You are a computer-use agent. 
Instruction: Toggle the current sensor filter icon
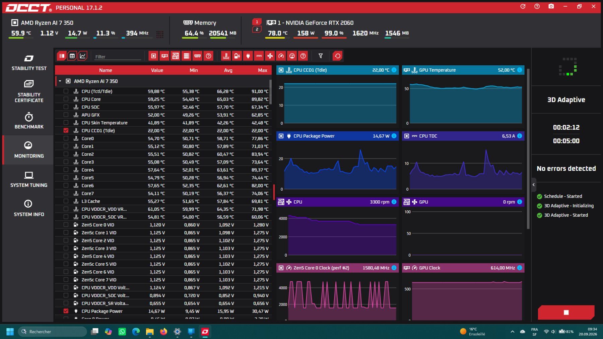pos(259,56)
